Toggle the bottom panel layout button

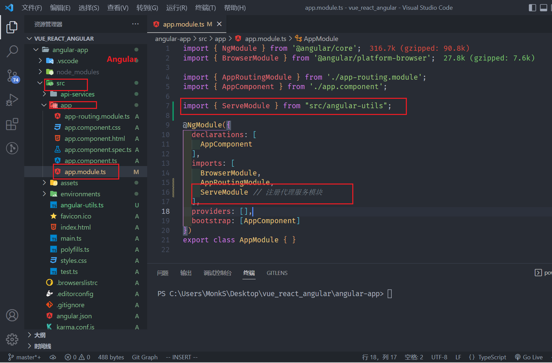(x=544, y=8)
